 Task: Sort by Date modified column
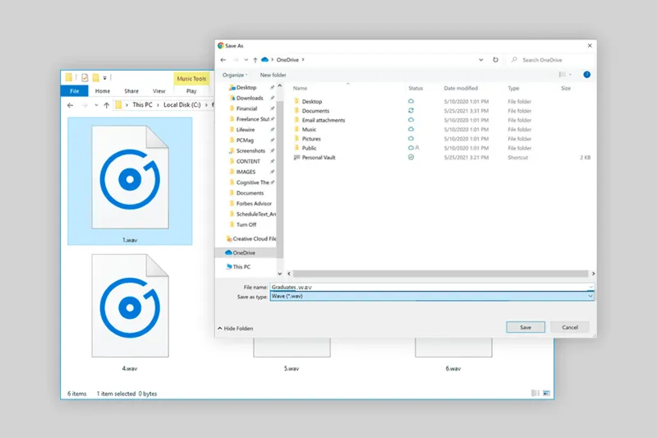461,89
